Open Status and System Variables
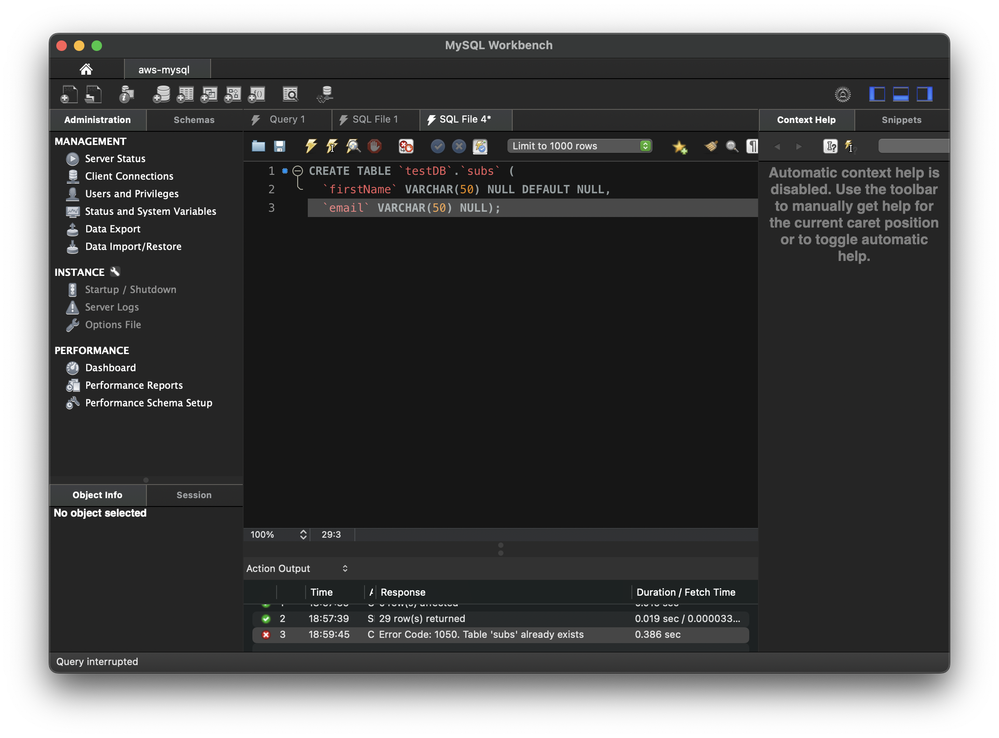The image size is (999, 738). (x=150, y=211)
